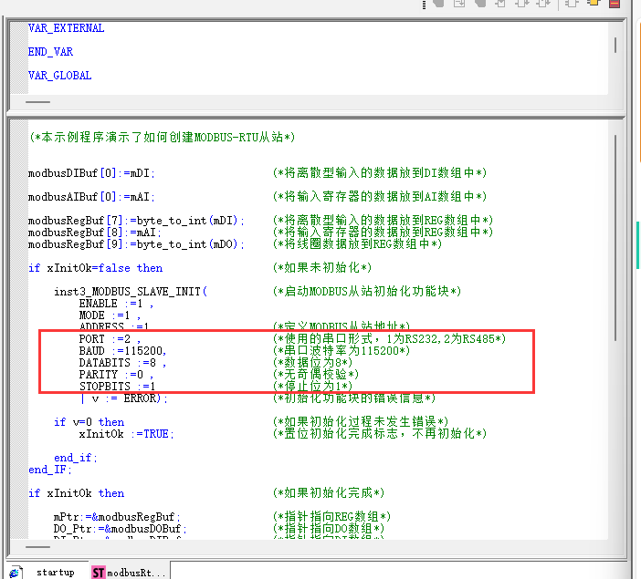Click the variable pane horizontal scrollbar thumb
Image resolution: width=641 pixels, height=579 pixels.
pyautogui.click(x=37, y=102)
